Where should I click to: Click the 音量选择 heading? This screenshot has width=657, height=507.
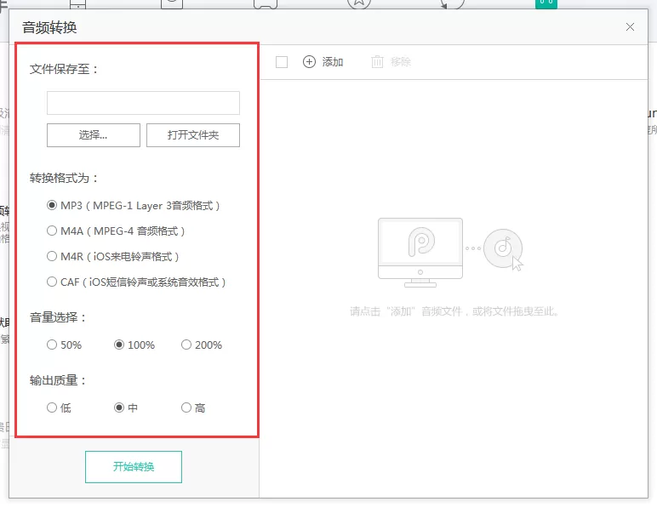click(58, 317)
